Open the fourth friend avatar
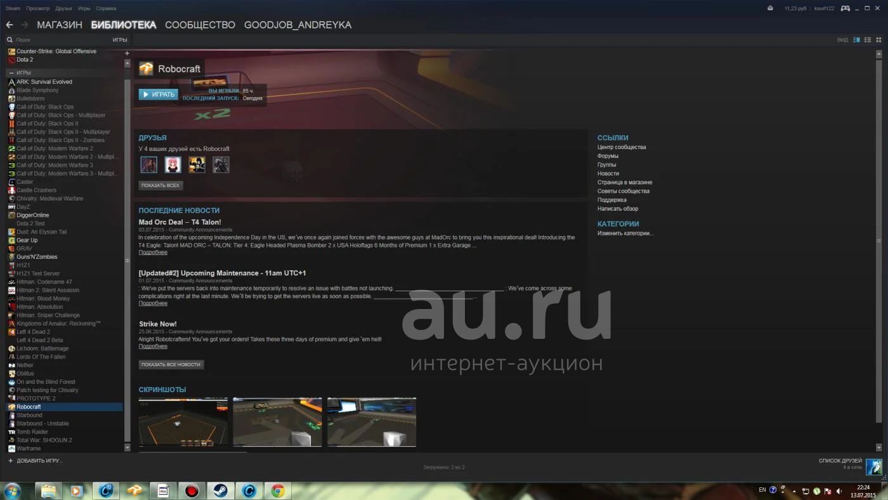 click(221, 165)
